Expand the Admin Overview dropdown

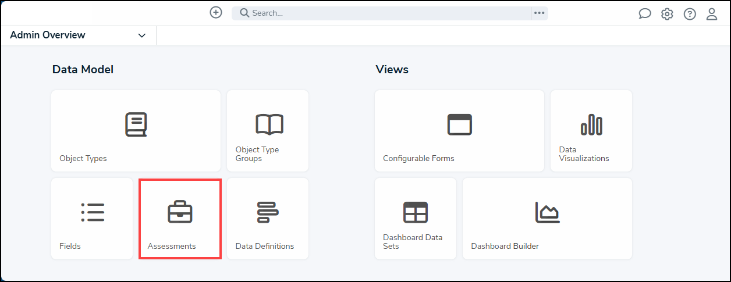coord(78,35)
